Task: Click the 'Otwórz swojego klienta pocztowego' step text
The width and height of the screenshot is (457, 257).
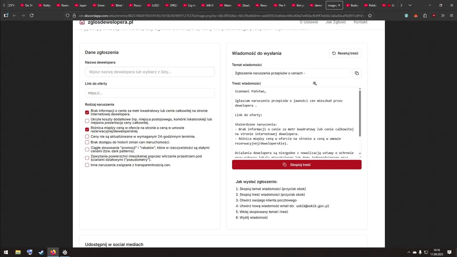Action: click(x=268, y=200)
